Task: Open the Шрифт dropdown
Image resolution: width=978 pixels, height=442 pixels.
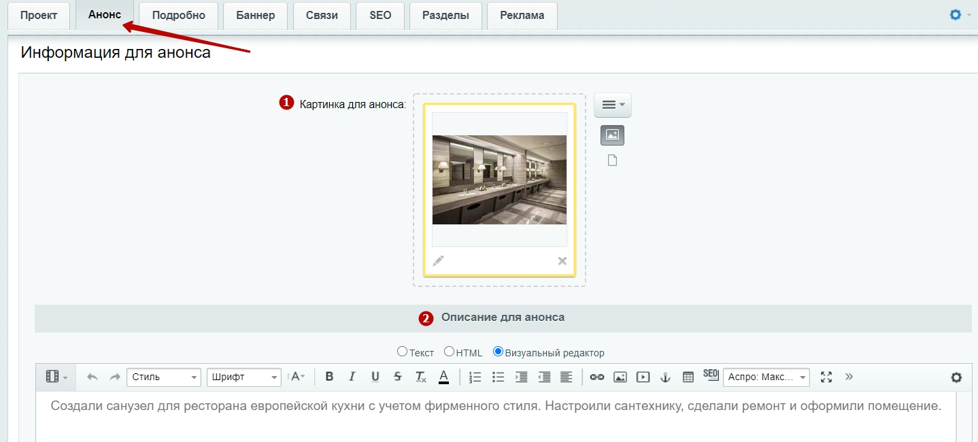Action: (244, 377)
